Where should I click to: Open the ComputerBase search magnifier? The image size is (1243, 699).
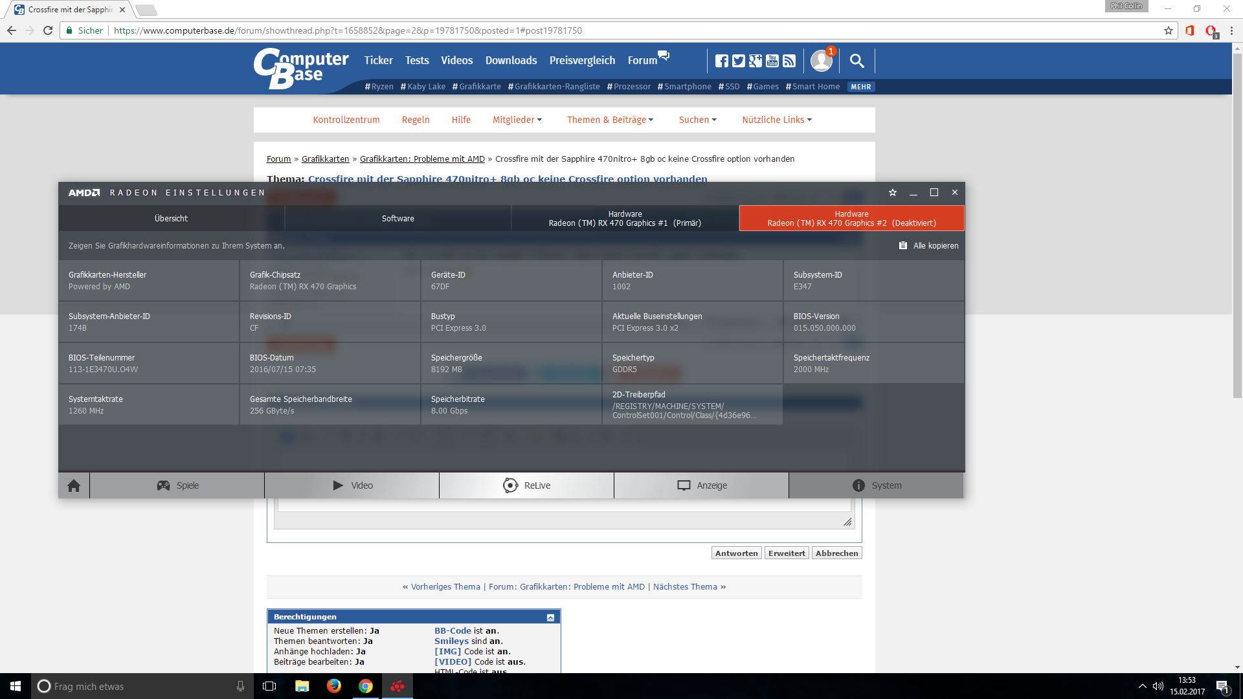point(857,61)
